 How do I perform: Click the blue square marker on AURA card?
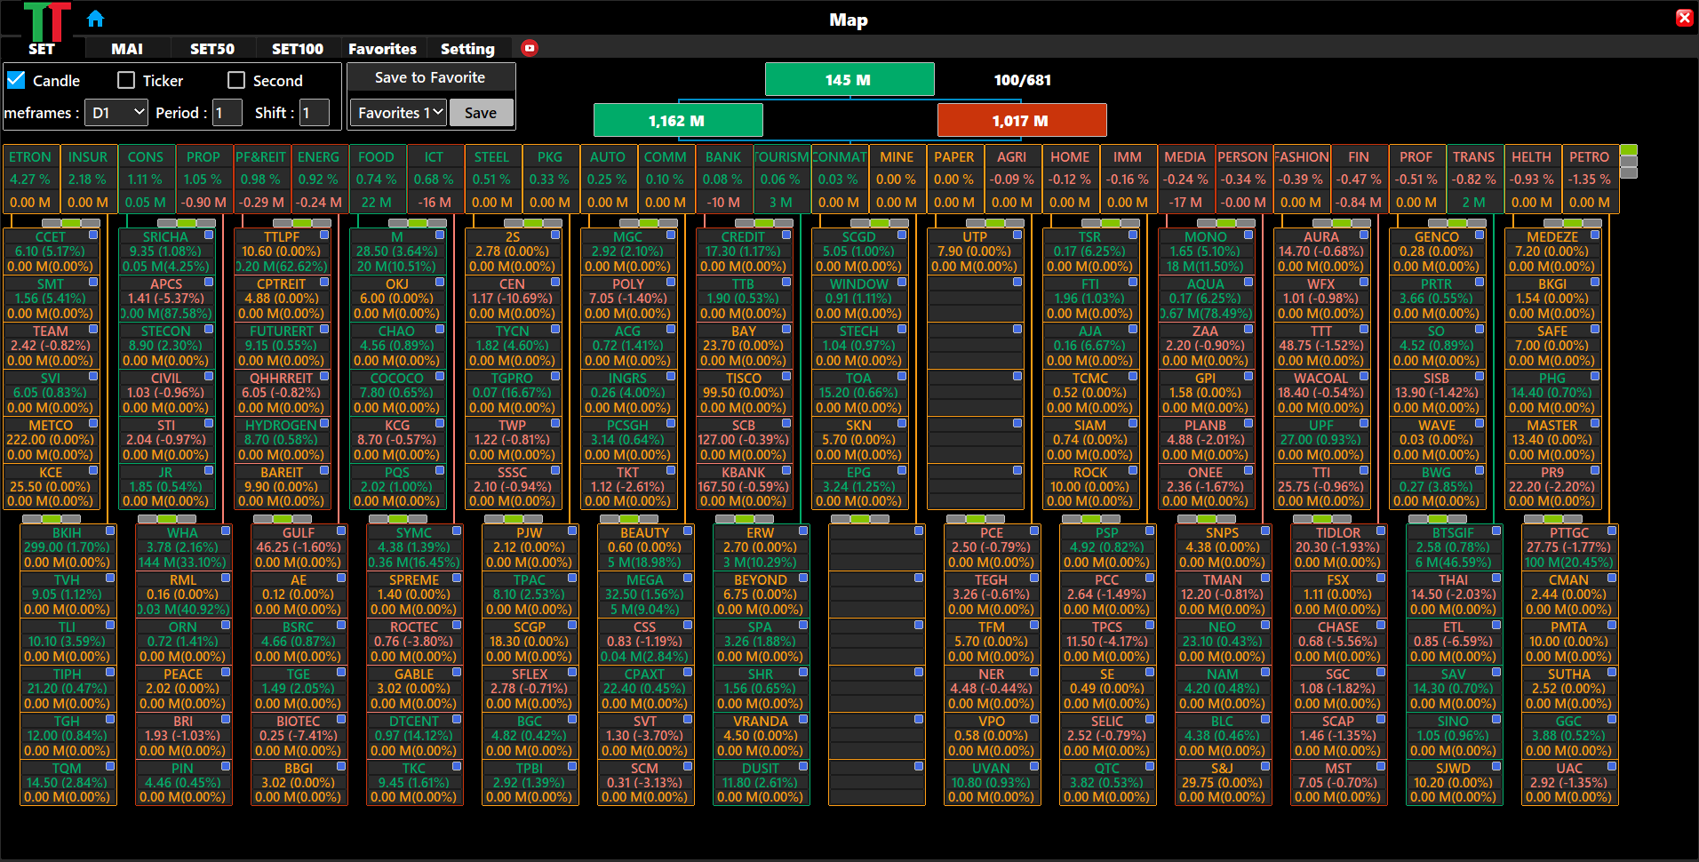click(1364, 235)
